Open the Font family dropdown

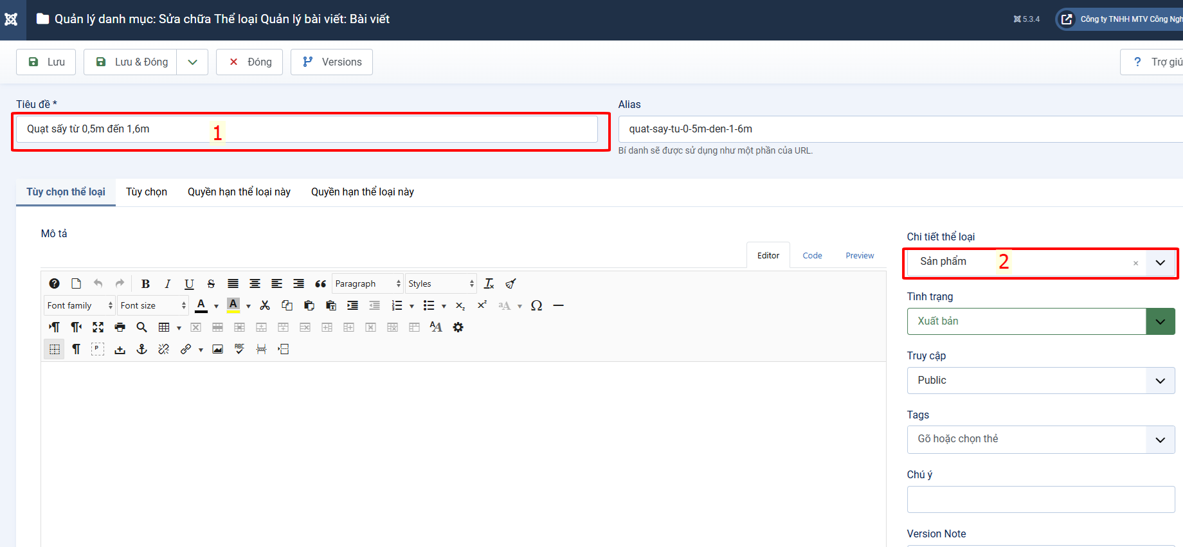point(80,305)
